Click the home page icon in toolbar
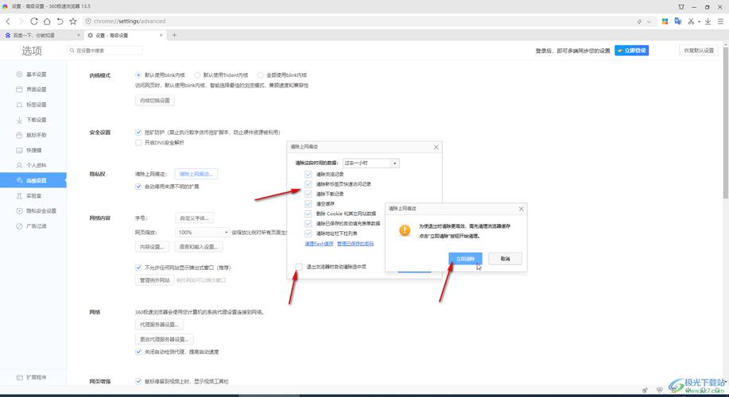Viewport: 729px width, 397px height. click(47, 21)
